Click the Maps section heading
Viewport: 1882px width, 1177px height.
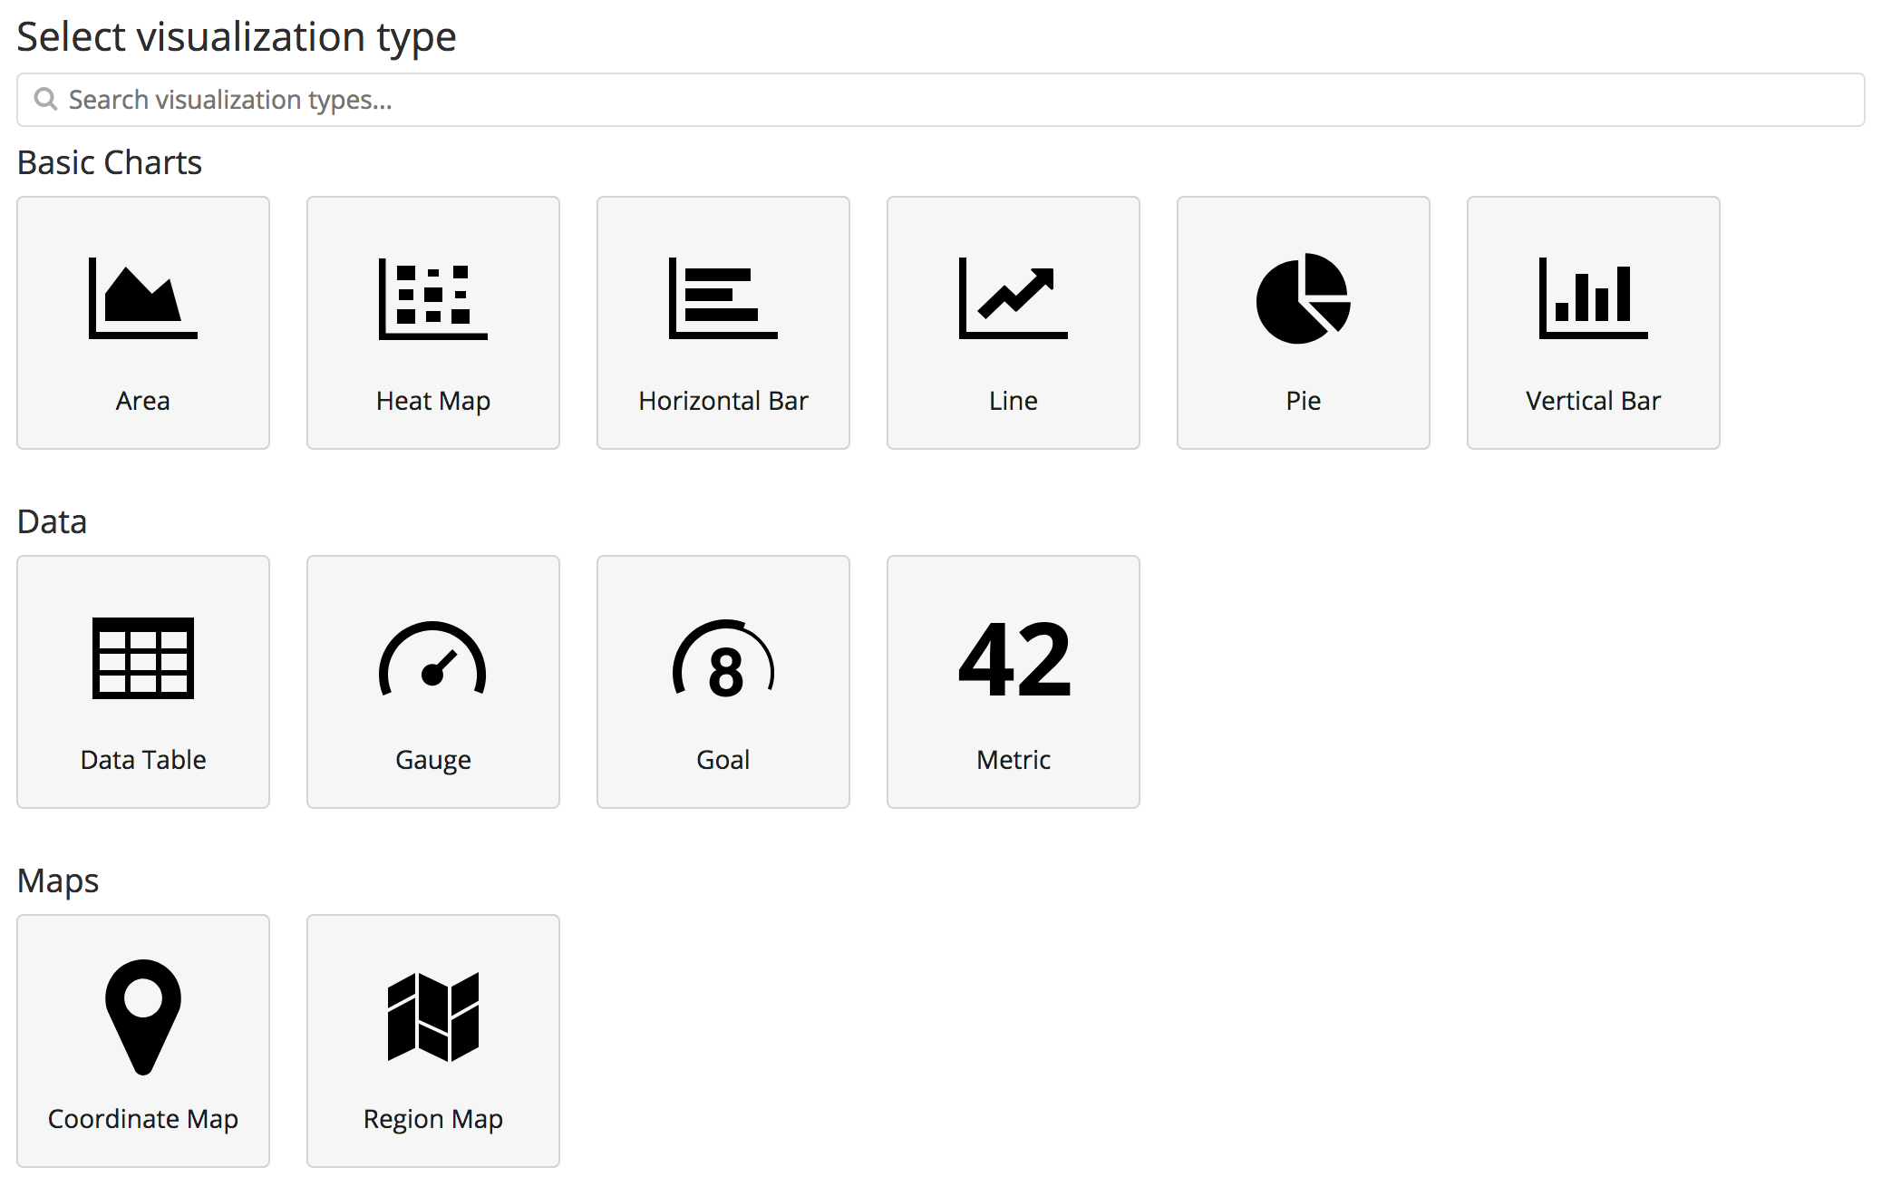click(x=58, y=881)
